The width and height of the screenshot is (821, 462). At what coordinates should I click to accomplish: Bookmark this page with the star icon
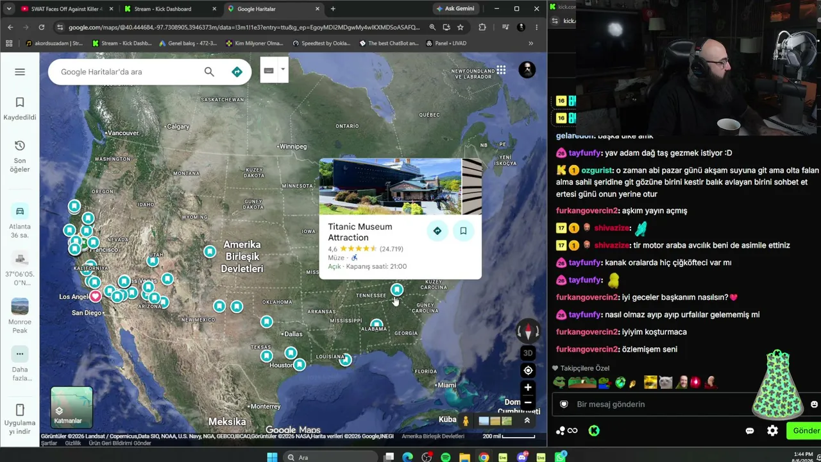(460, 28)
